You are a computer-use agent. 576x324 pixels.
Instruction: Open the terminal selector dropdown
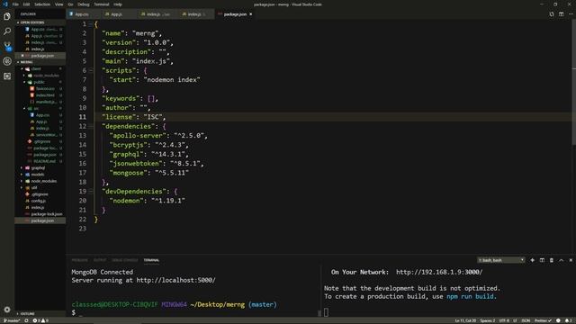pos(501,260)
